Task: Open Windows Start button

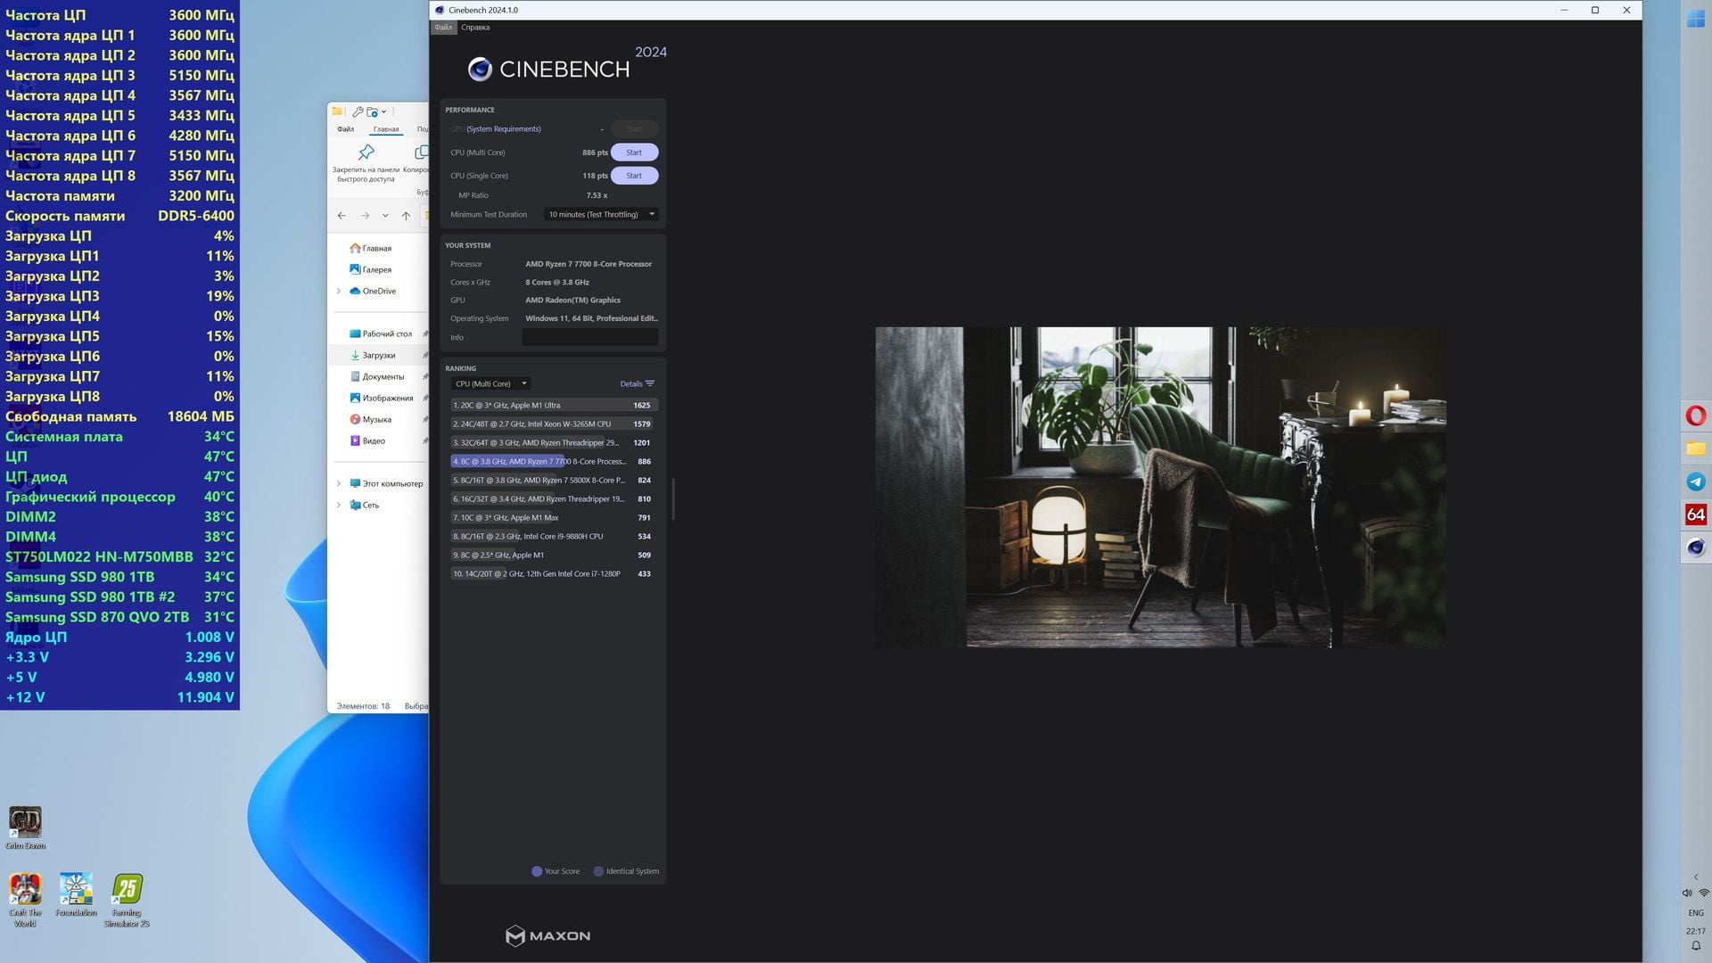Action: [x=1696, y=19]
